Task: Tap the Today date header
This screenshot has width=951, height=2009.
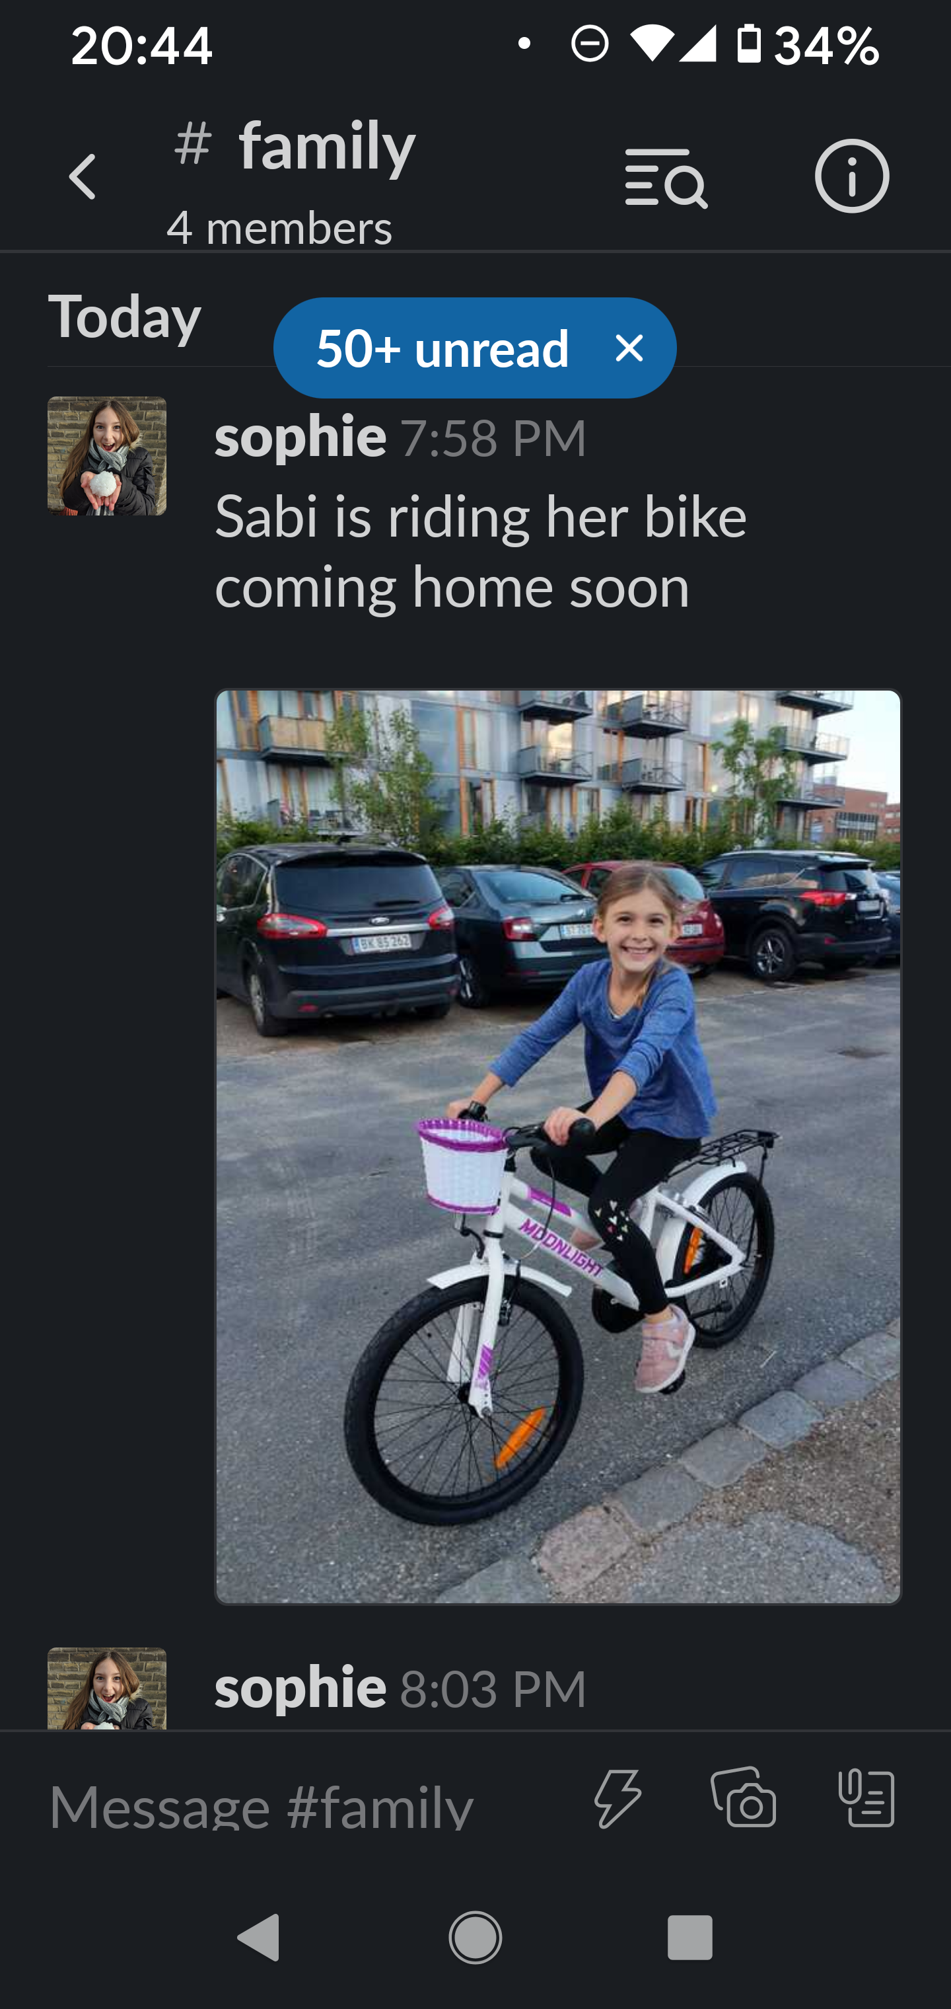Action: click(125, 317)
